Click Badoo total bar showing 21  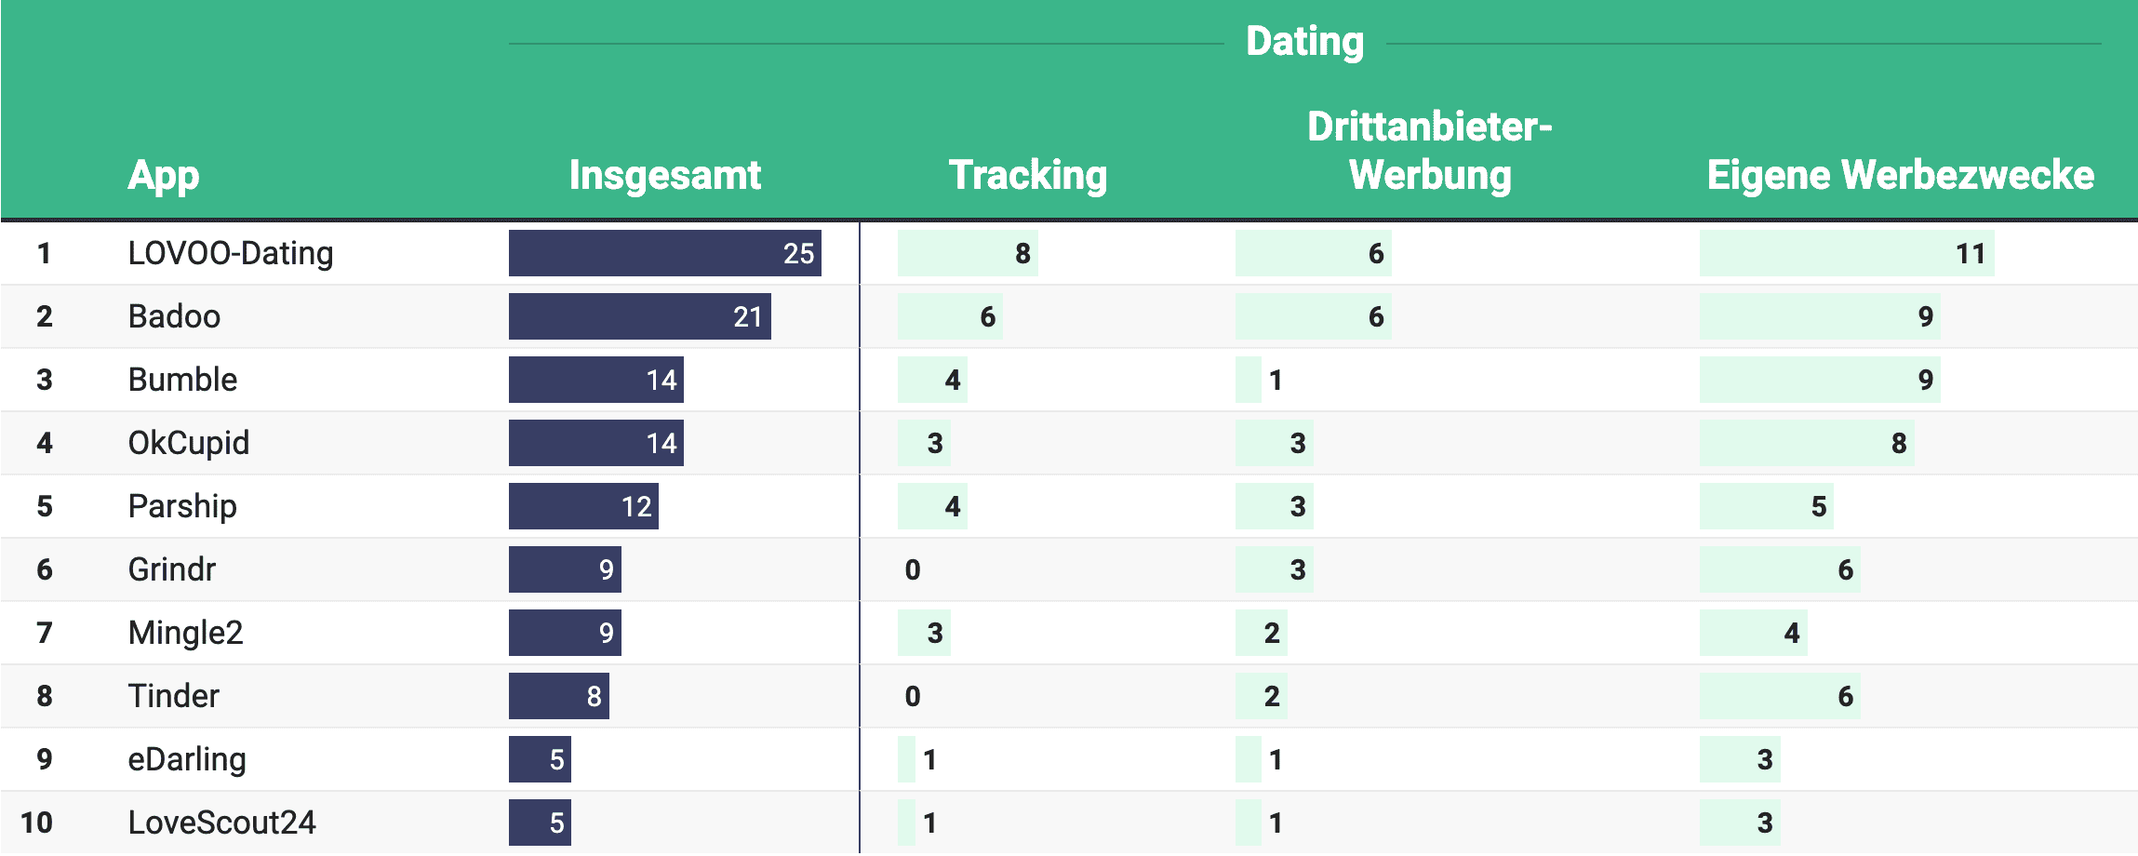tap(640, 316)
